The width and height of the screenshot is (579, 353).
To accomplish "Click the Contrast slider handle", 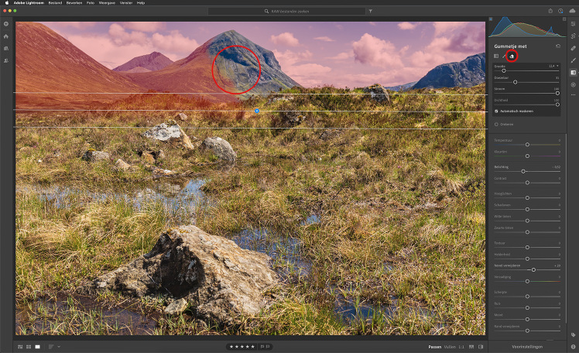I will point(527,183).
